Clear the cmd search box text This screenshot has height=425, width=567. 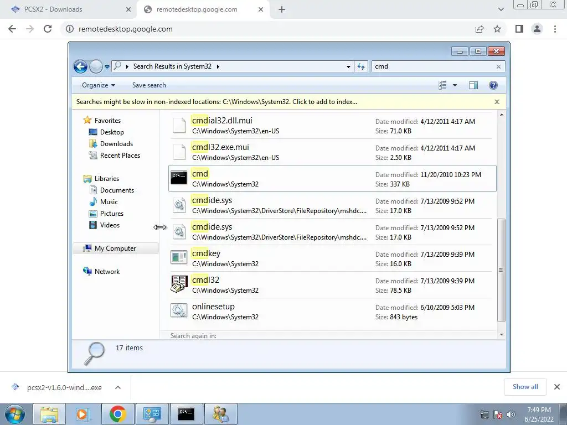coord(499,66)
